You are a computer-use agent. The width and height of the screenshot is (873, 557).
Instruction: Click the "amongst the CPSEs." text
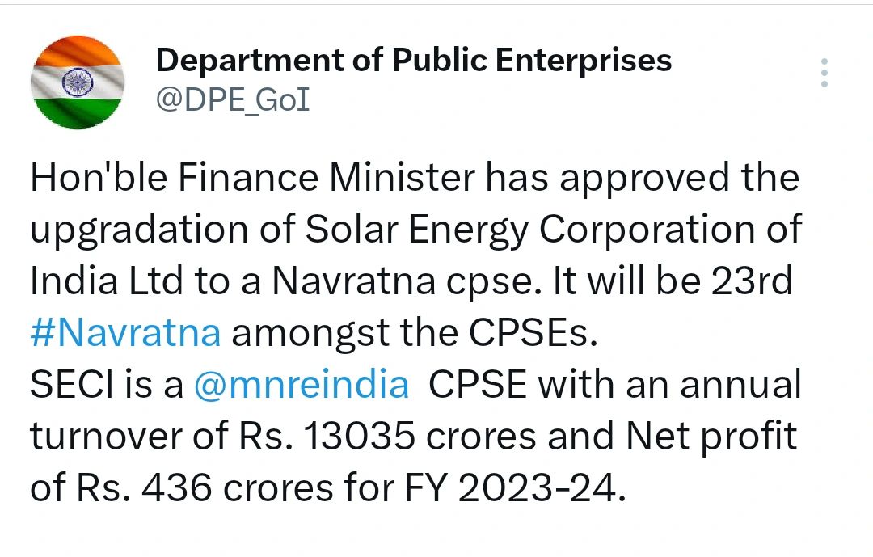pyautogui.click(x=414, y=333)
